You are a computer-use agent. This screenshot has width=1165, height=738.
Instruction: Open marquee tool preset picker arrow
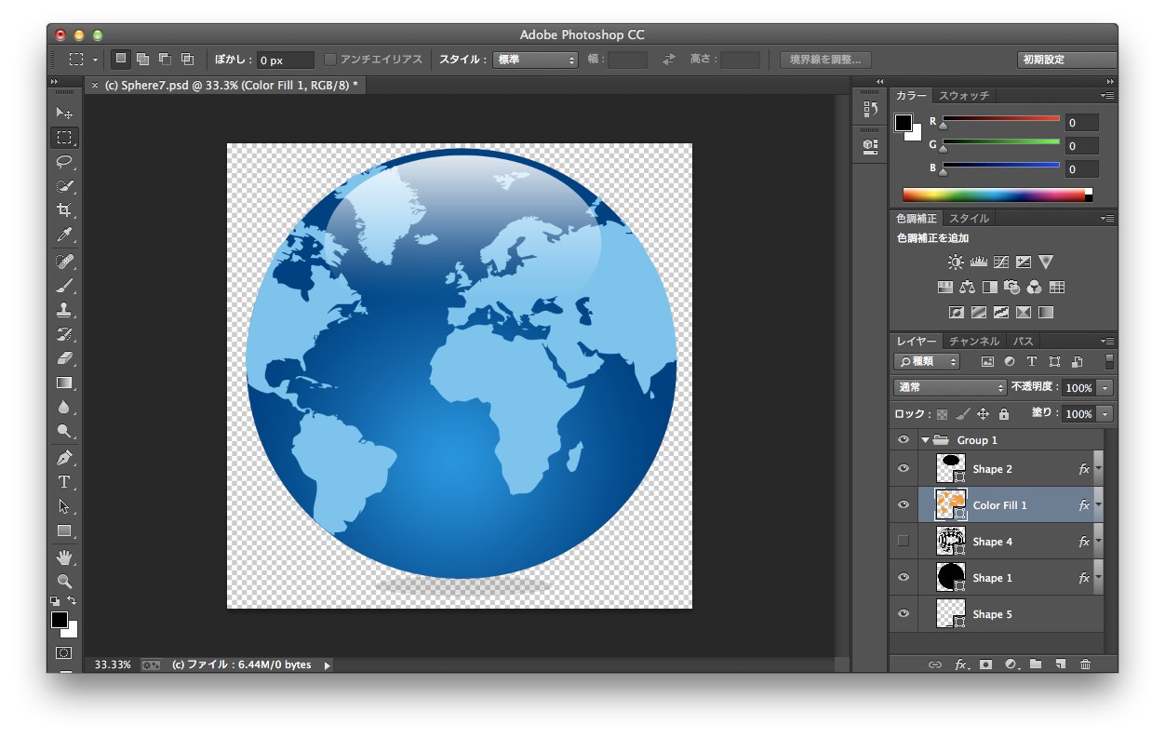coord(95,60)
